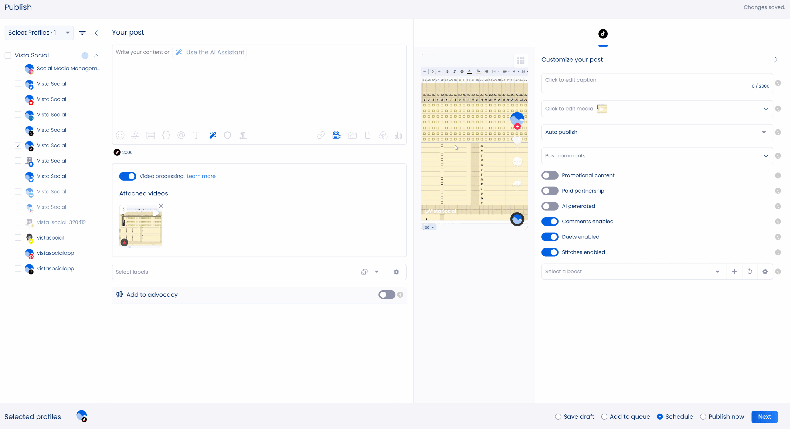Open the camera image upload icon

(x=352, y=135)
